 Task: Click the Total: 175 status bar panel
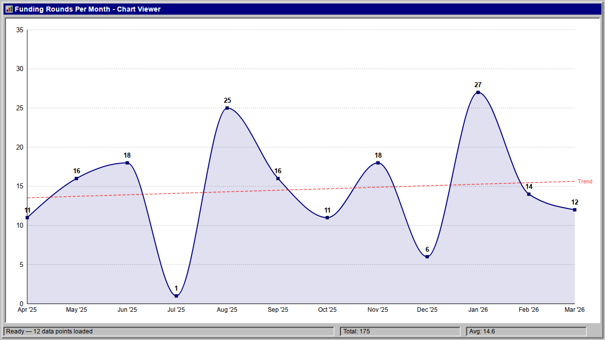click(x=400, y=331)
